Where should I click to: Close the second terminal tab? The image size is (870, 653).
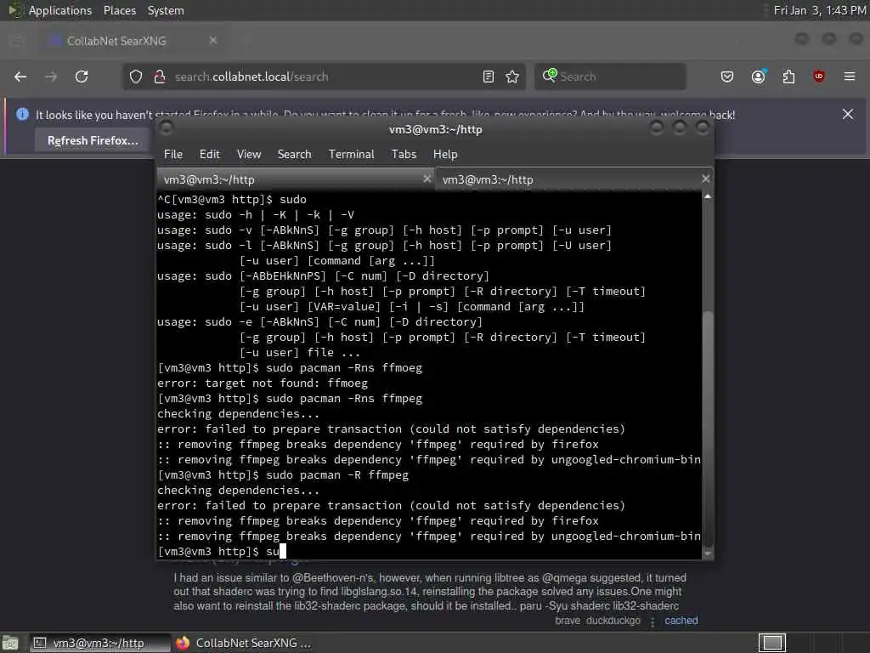tap(706, 179)
